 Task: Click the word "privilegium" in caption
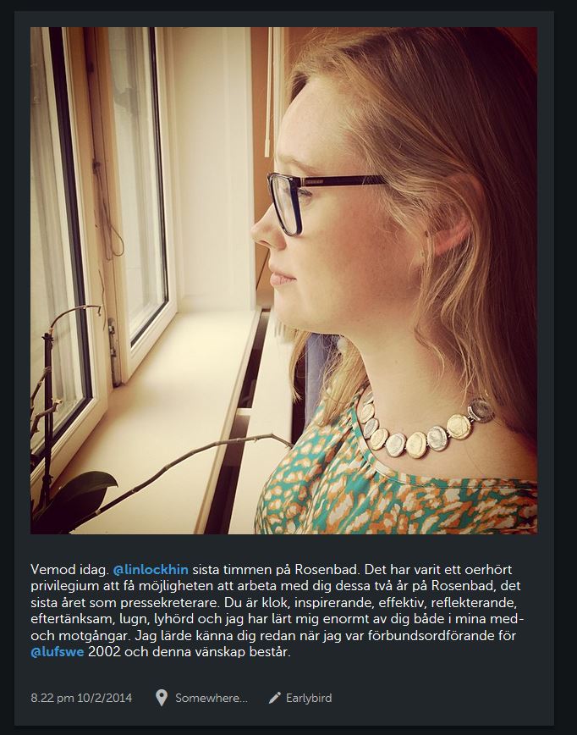65,586
